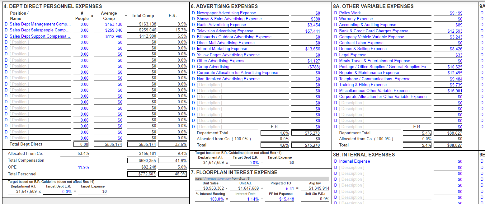
Task: Edit the $13,656 Internet Marketing amount
Action: 306,49
